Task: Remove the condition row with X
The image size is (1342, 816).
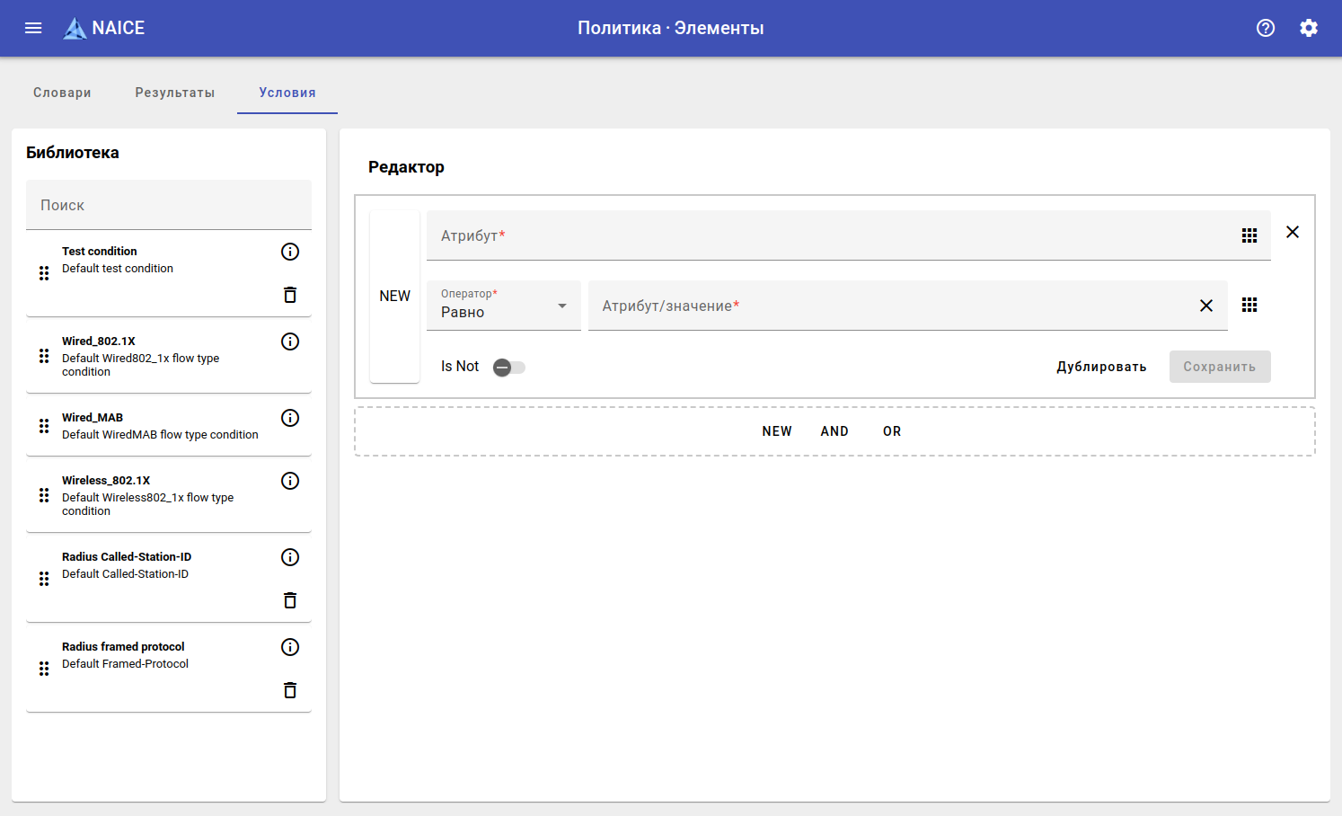Action: (1293, 232)
